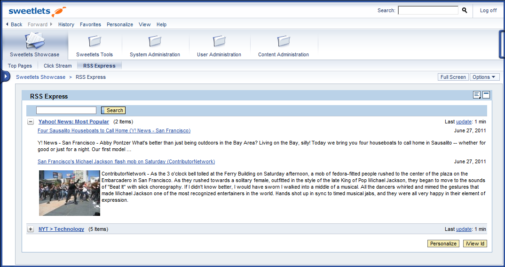Image resolution: width=505 pixels, height=267 pixels.
Task: Click the Sweetlets Tools folder icon
Action: pos(95,41)
